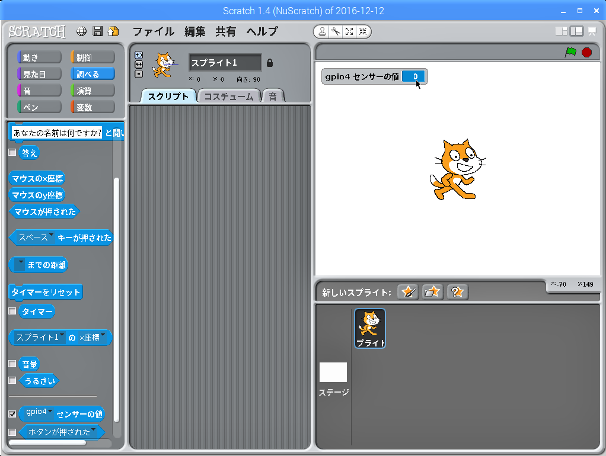
Task: Click the マウスが押された block
Action: pyautogui.click(x=44, y=211)
